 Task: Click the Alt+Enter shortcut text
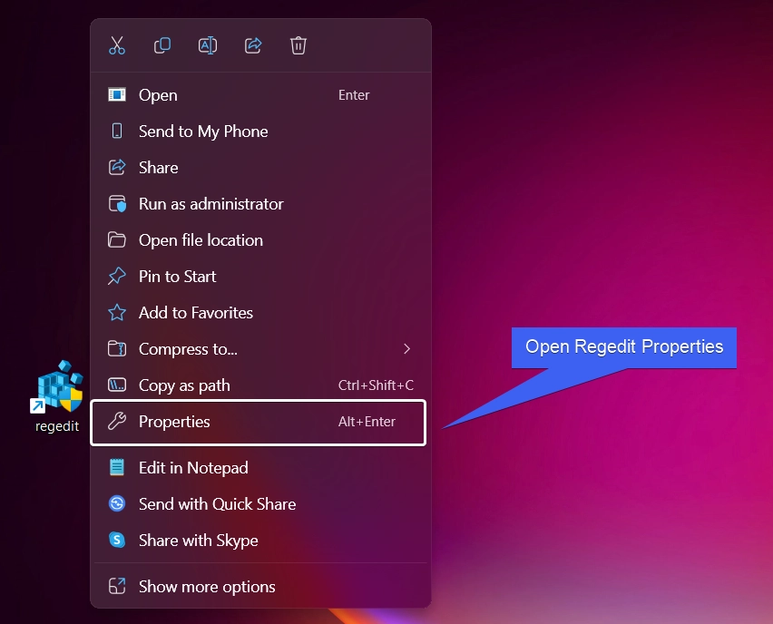[x=367, y=422]
